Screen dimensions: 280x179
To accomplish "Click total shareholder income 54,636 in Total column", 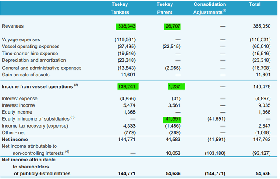I will (x=263, y=173).
